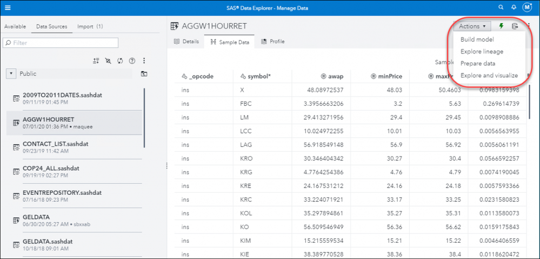Open the Import (1) tab
This screenshot has width=540, height=259.
[90, 26]
